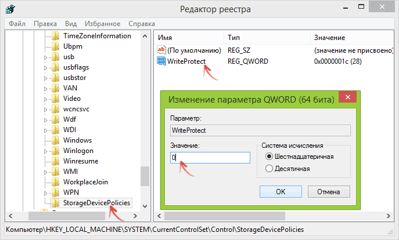Click the StorageDevicePolicies folder icon
Screen dimensions: 399x240
56,203
